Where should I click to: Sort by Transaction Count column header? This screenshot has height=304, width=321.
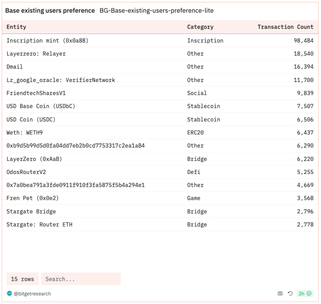coord(286,27)
